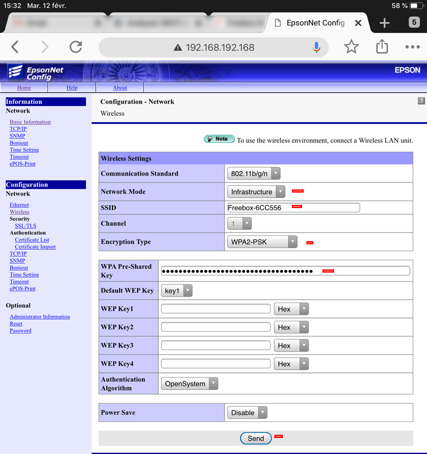This screenshot has height=454, width=427.
Task: Open WEP Key4 Hex format dropdown
Action: pyautogui.click(x=291, y=364)
